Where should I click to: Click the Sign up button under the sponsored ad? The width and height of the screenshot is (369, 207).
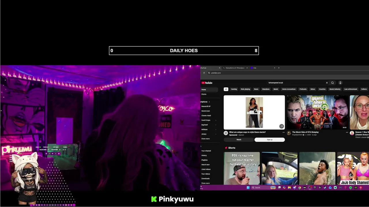point(270,140)
